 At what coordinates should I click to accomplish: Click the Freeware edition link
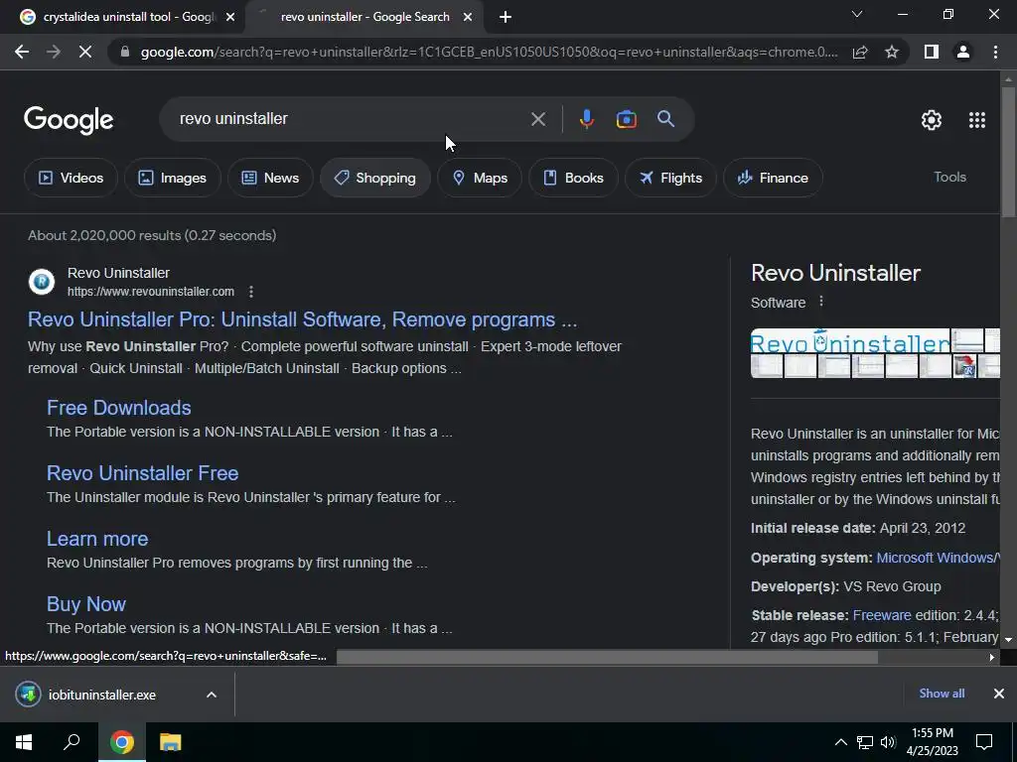point(882,615)
